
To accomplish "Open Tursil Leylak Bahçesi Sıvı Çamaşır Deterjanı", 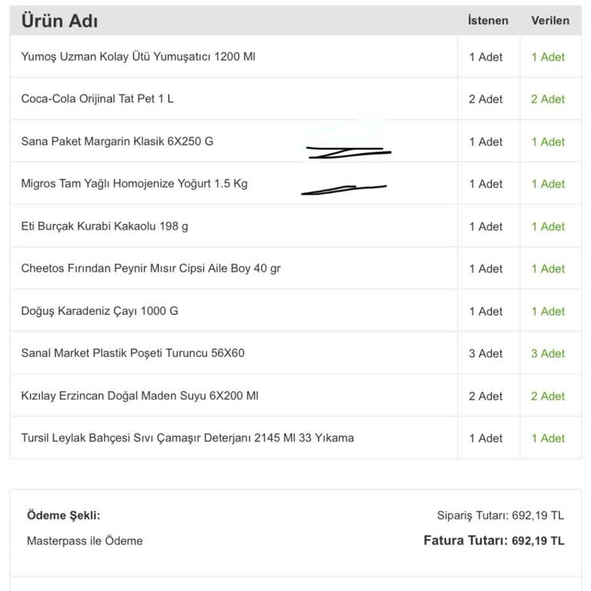I will point(187,438).
